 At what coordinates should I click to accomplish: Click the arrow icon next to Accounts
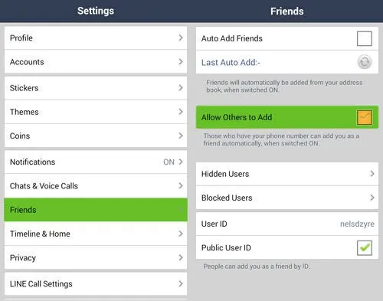coord(181,62)
